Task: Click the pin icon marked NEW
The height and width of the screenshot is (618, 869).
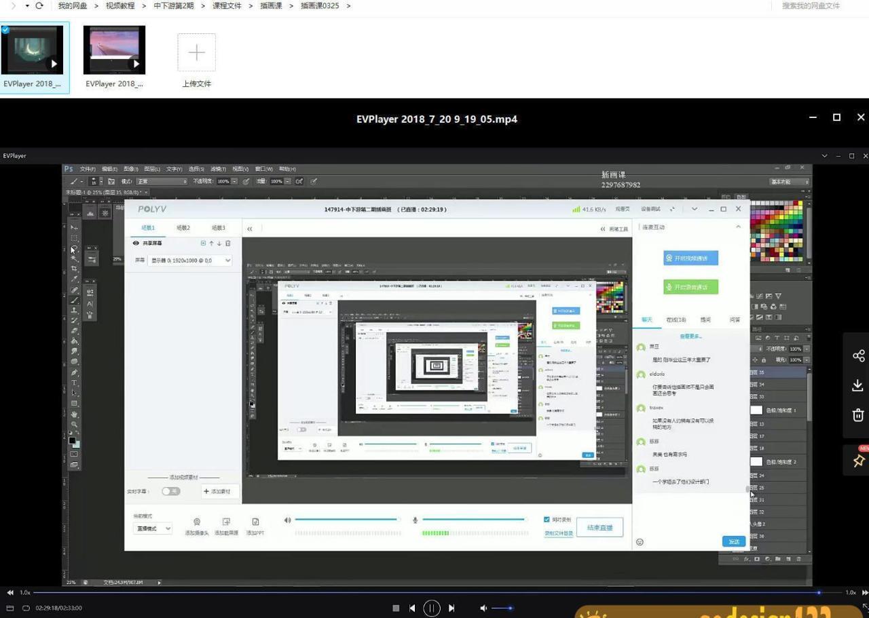Action: [x=858, y=461]
